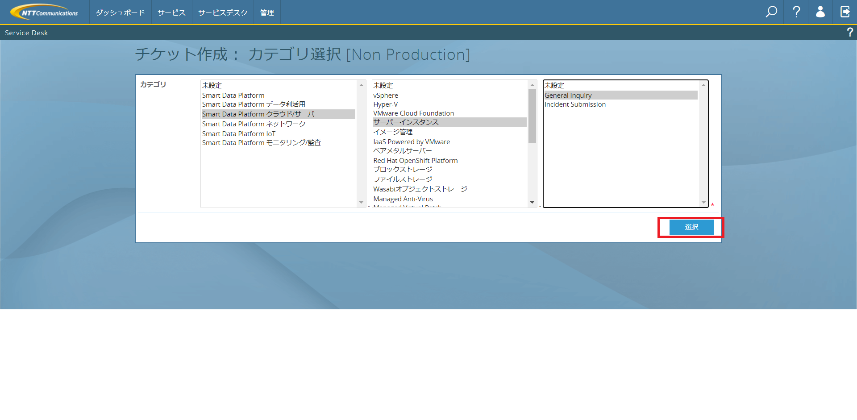Screen dimensions: 857x420
Task: Select サーバーインスタンス option
Action: pos(450,122)
